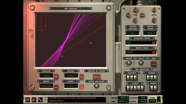Click middle digit wheel of TMA Solution Bearing

coord(132,78)
